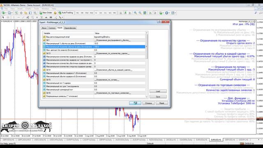Open the Indicators list icon
263x148 pixels.
(161, 13)
